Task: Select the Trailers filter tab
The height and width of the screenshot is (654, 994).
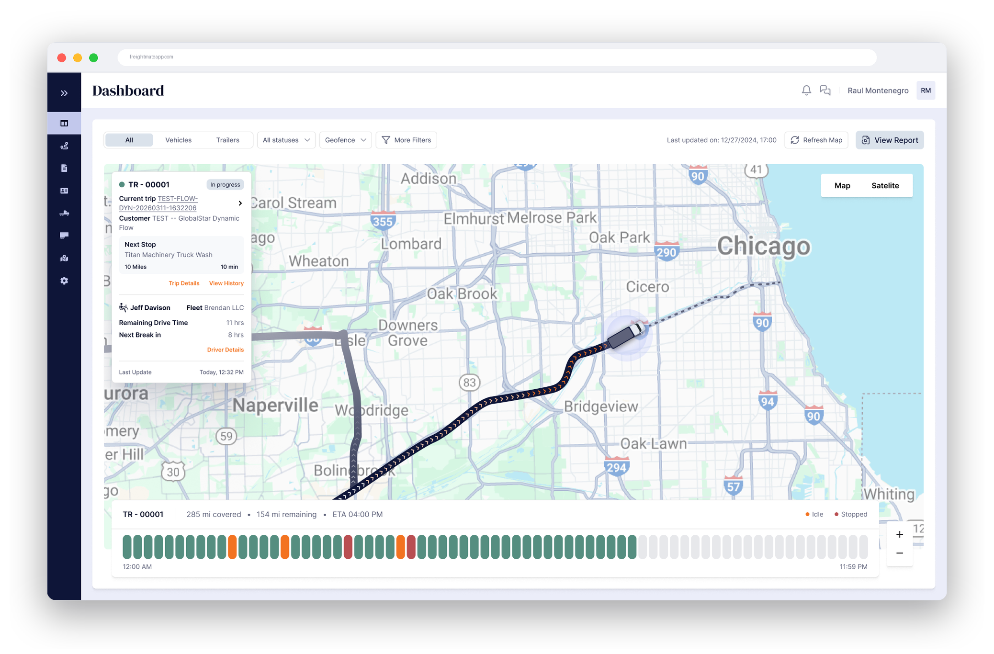Action: pos(227,140)
